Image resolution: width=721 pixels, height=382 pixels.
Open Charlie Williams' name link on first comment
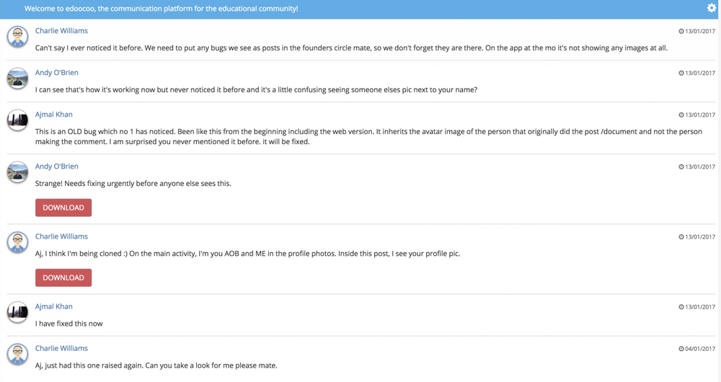click(x=61, y=31)
